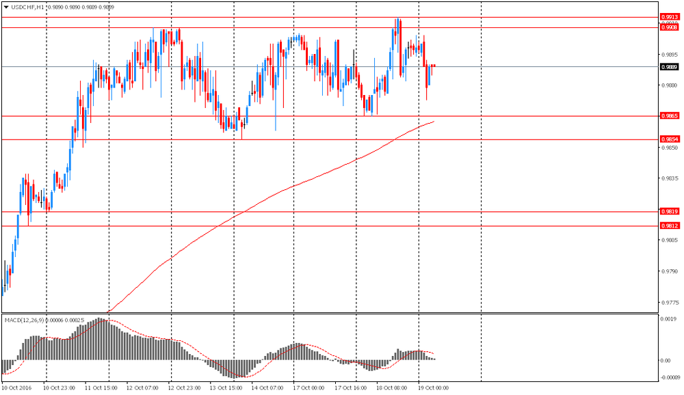Click the -0.00089 MACD scale value
684x395 pixels.
pyautogui.click(x=667, y=377)
